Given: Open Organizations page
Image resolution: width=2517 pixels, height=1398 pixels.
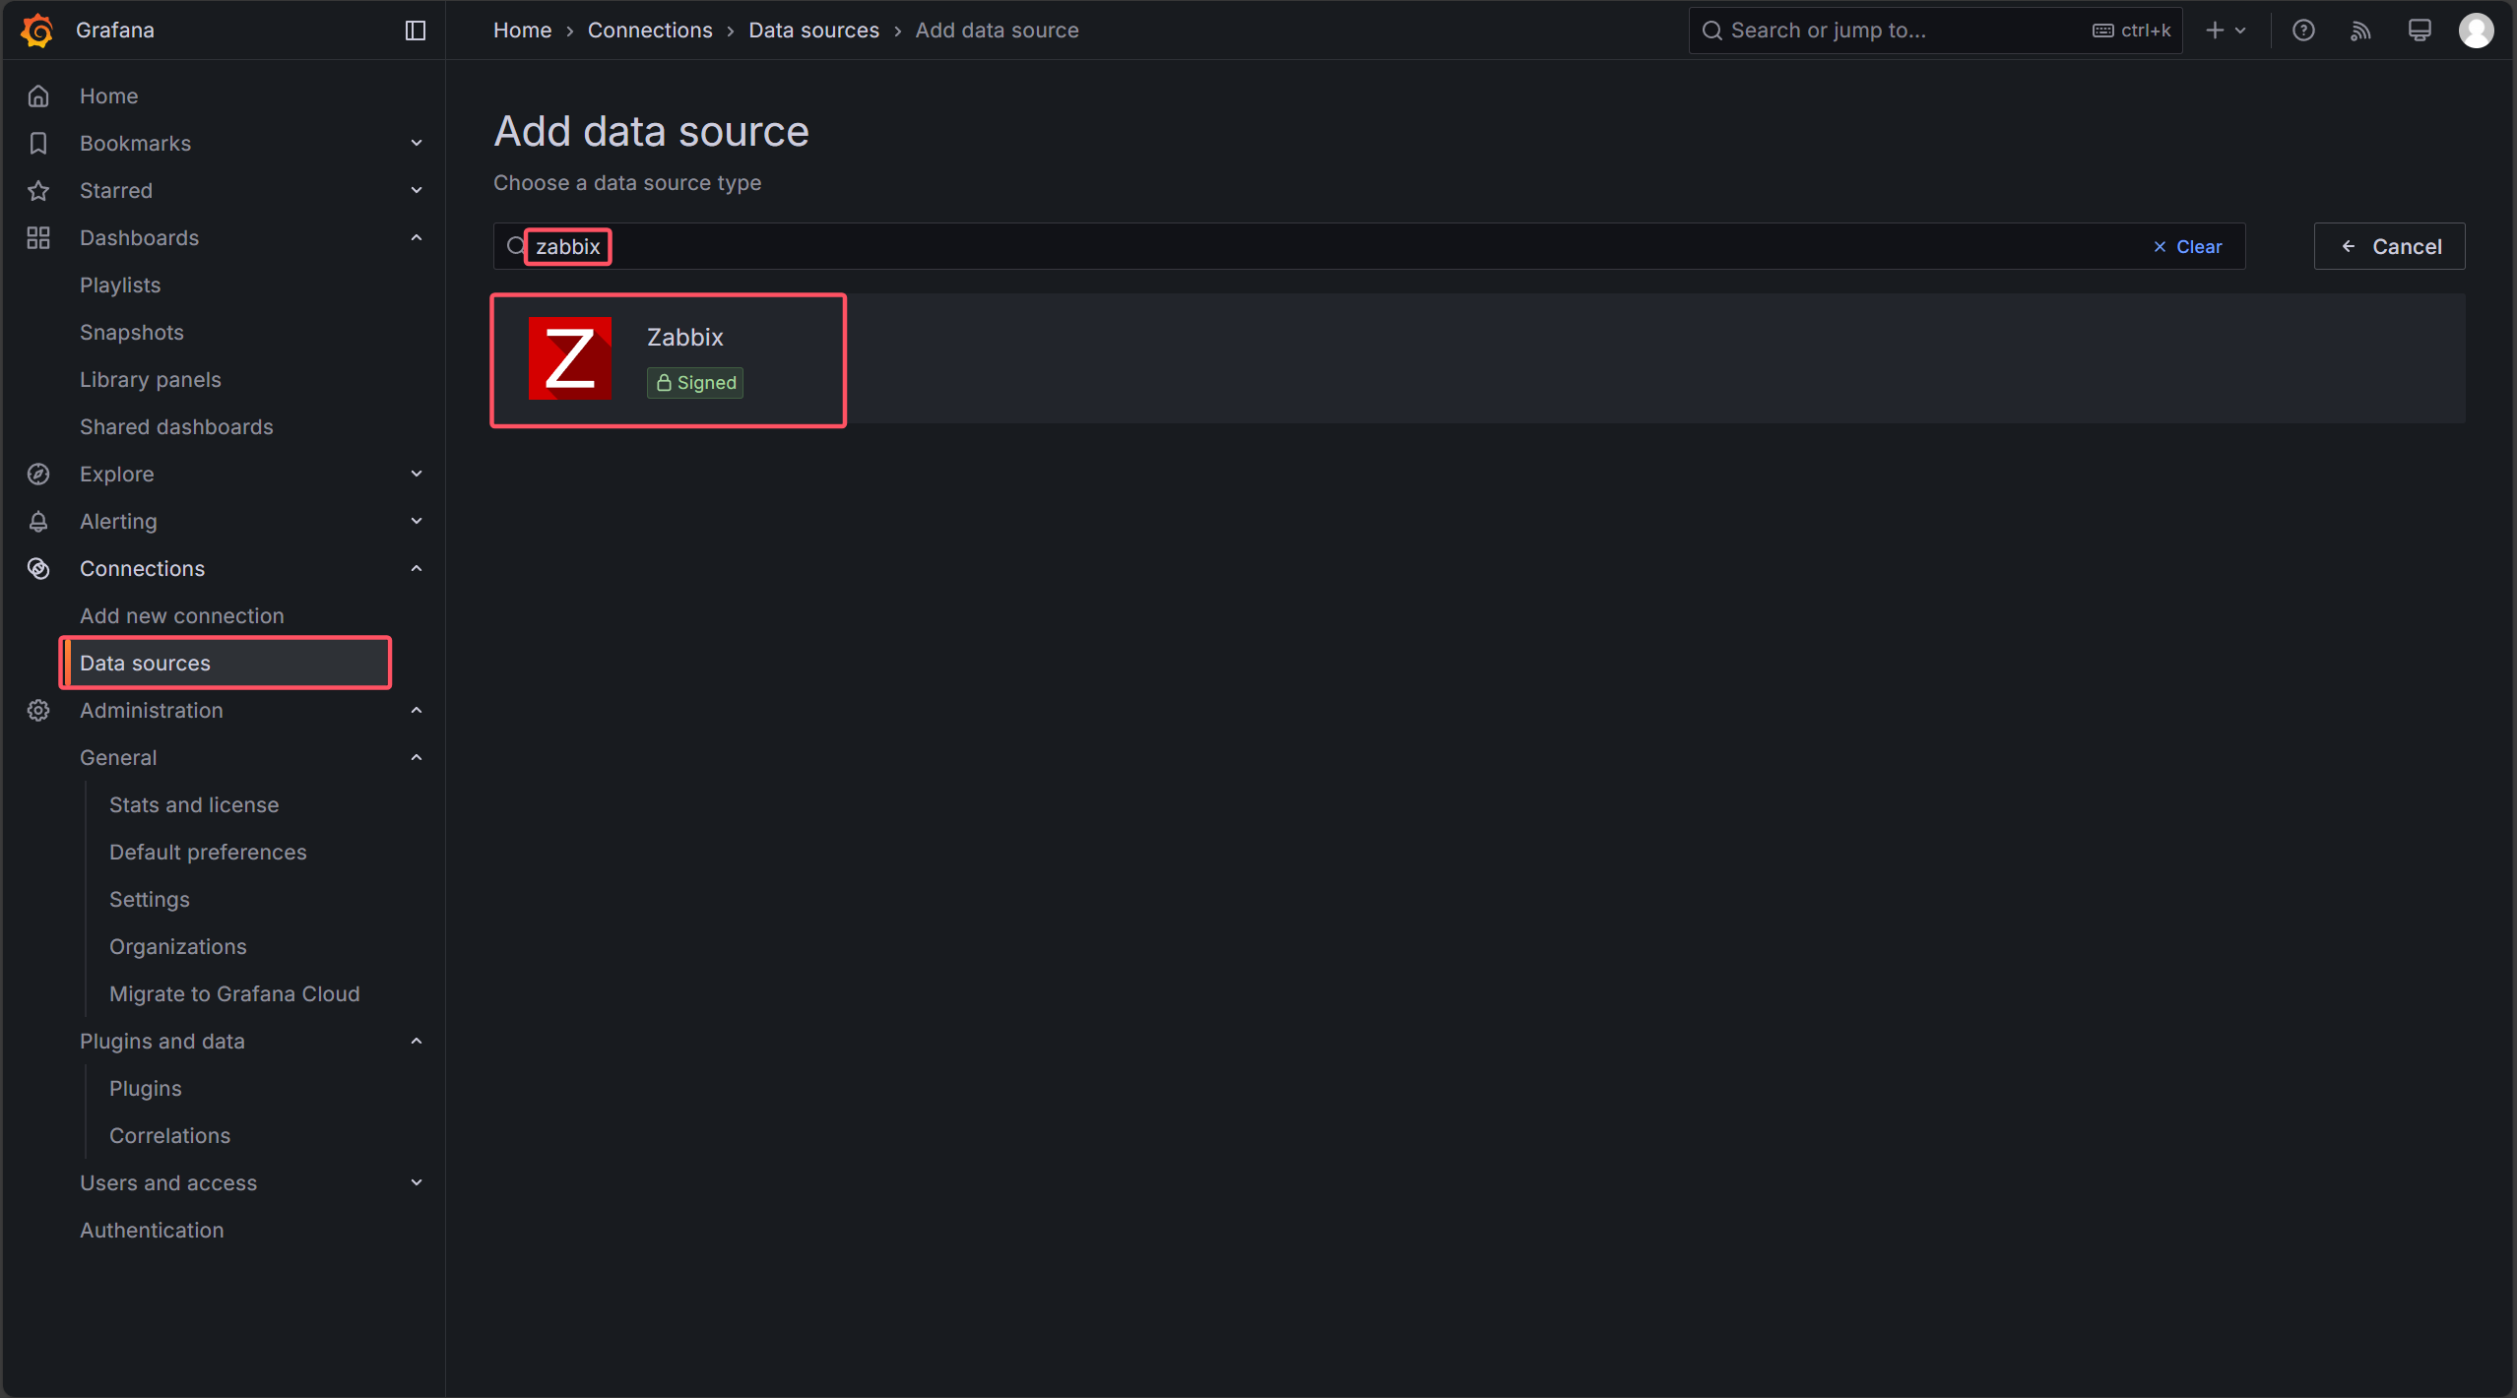Looking at the screenshot, I should pos(178,946).
